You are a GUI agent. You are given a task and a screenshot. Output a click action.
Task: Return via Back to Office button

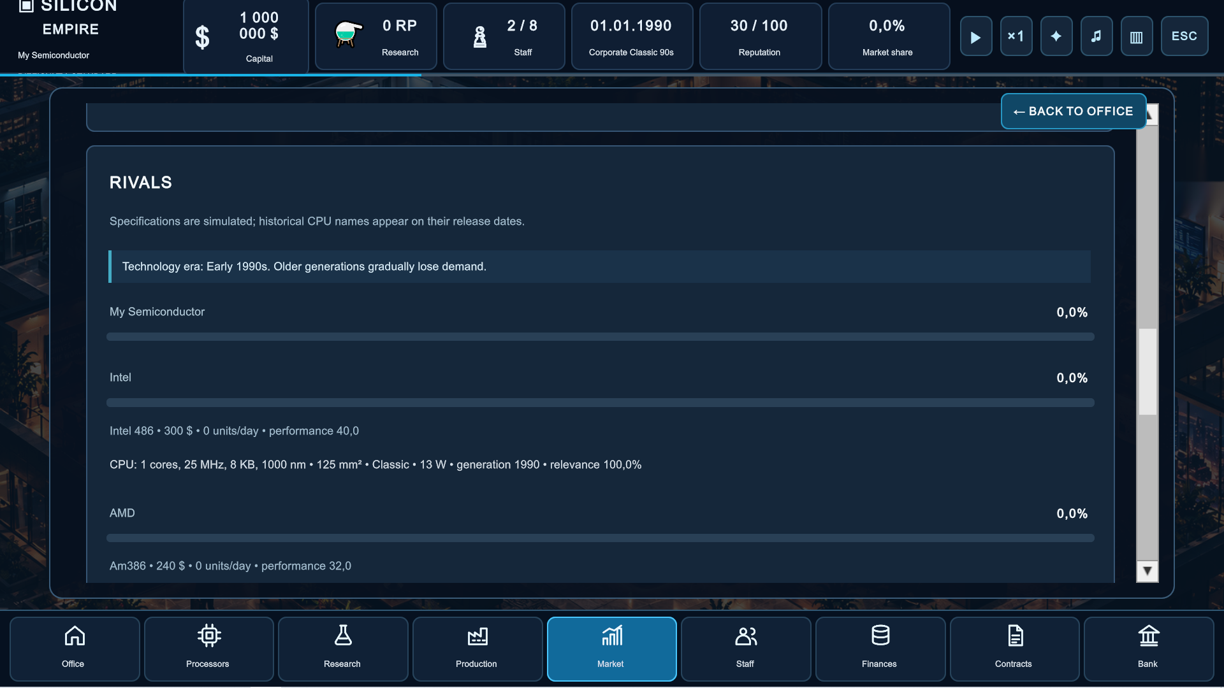(1074, 111)
